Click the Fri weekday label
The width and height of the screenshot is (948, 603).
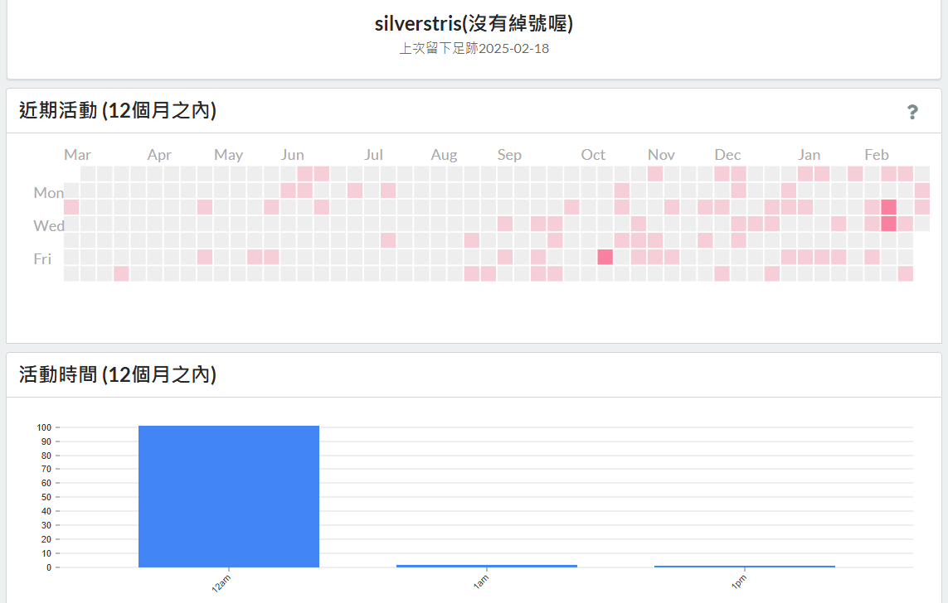pos(42,258)
